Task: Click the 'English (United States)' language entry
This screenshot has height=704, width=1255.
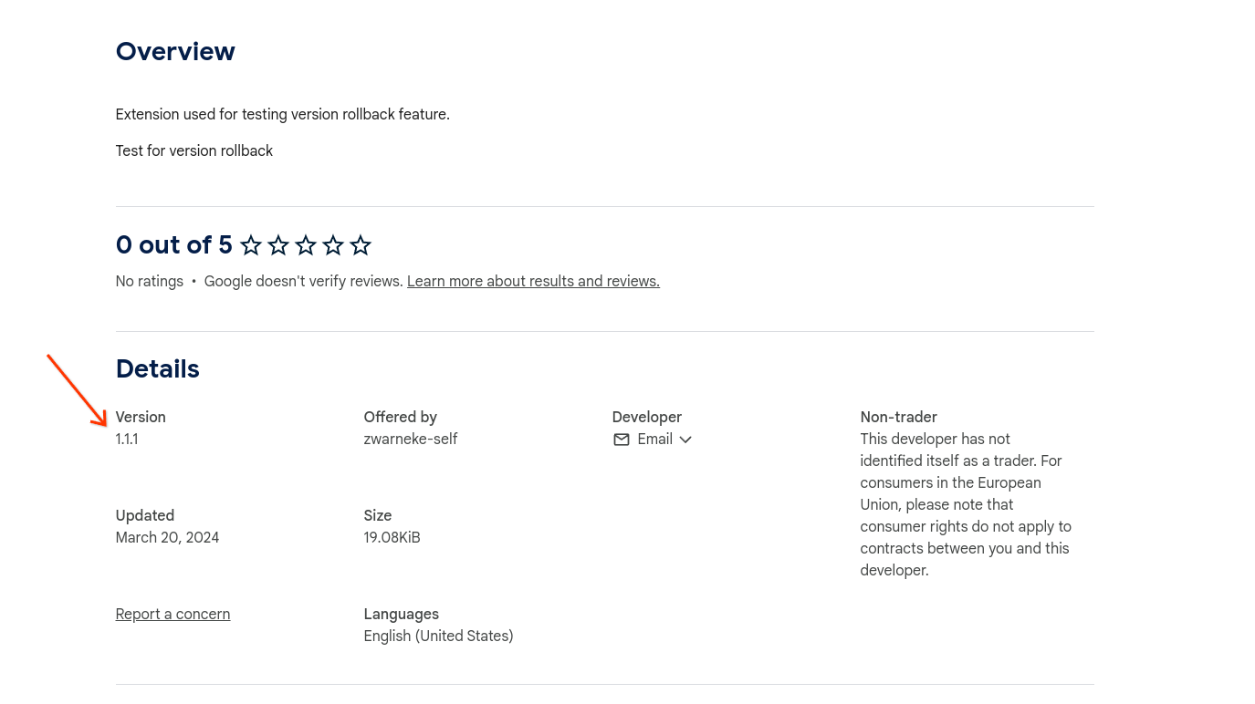Action: point(438,636)
